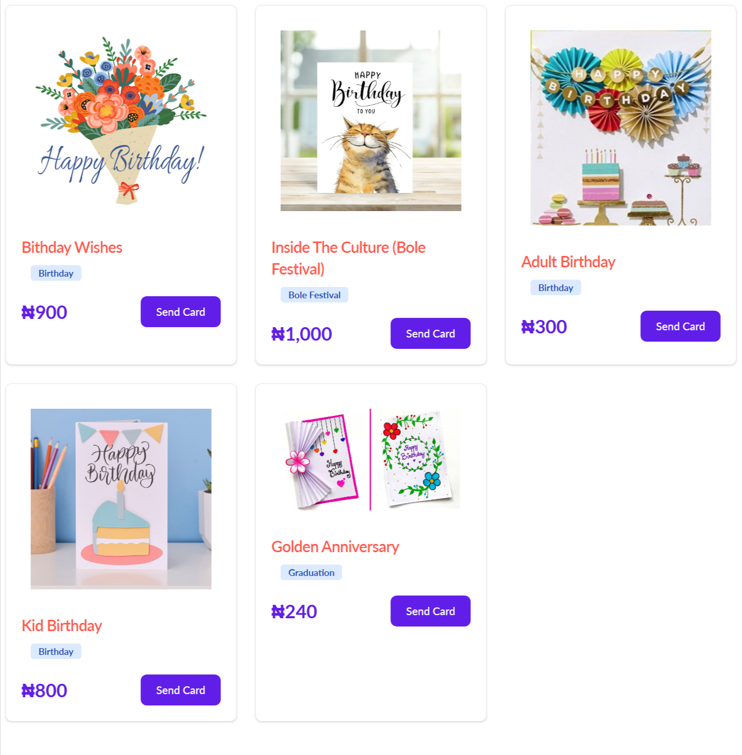Open the Kid Birthday title link
This screenshot has height=755, width=742.
click(61, 626)
